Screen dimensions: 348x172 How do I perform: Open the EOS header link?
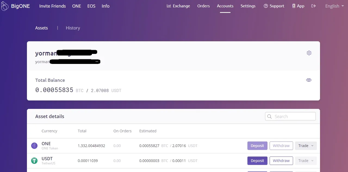(x=91, y=6)
